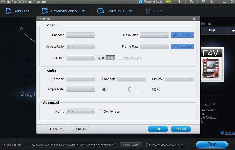235x150 pixels.
Task: Expand the F4V output format dropdown
Action: pos(233,31)
